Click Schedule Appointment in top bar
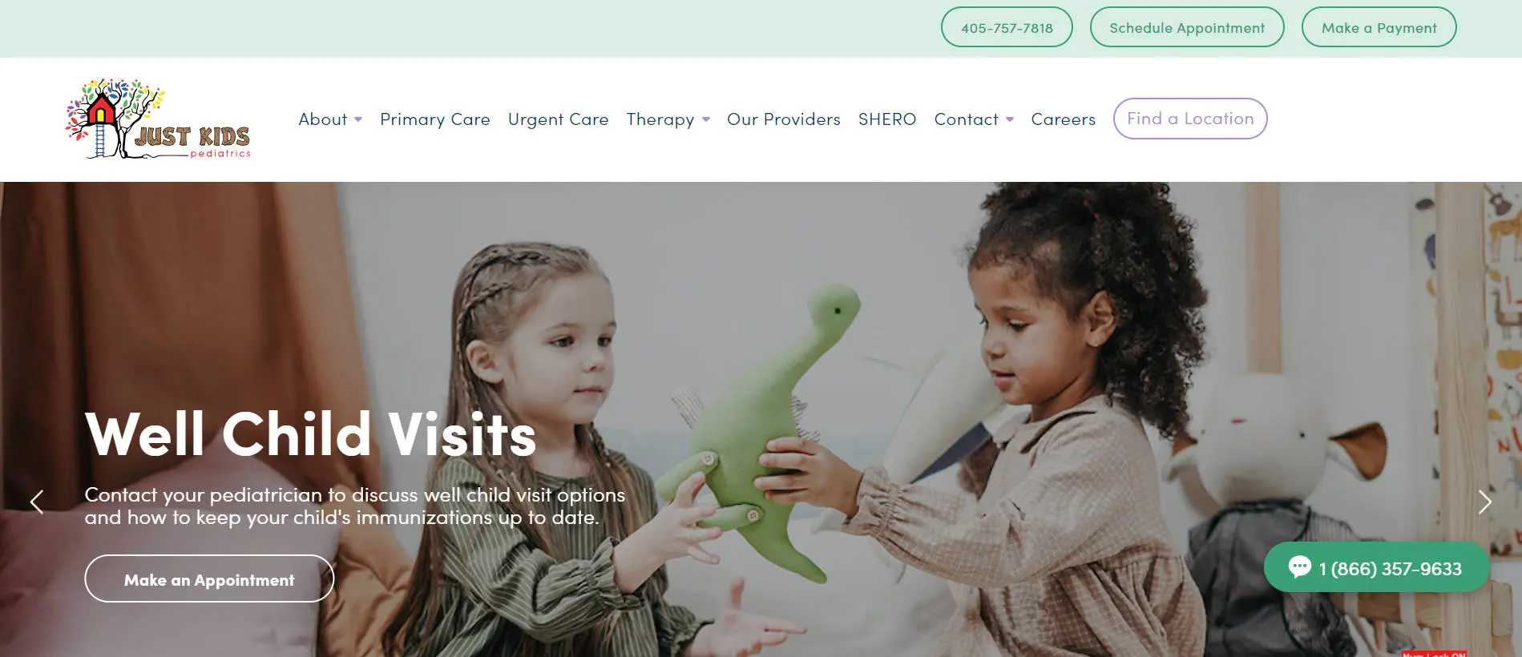Viewport: 1522px width, 657px height. pyautogui.click(x=1187, y=27)
